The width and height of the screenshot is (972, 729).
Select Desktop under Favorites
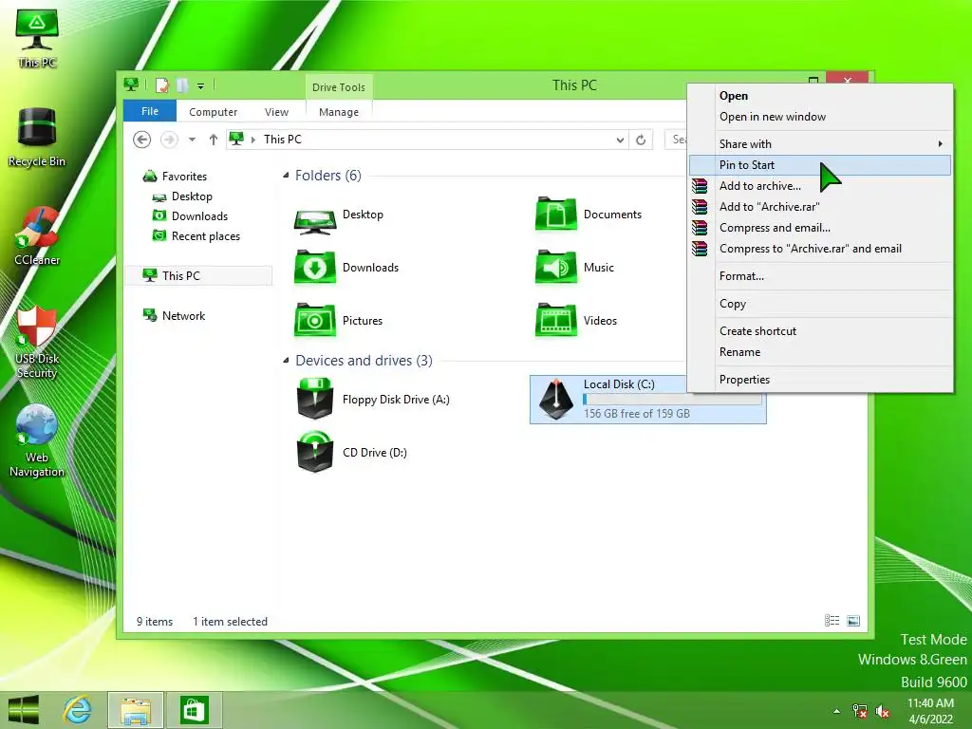[183, 196]
